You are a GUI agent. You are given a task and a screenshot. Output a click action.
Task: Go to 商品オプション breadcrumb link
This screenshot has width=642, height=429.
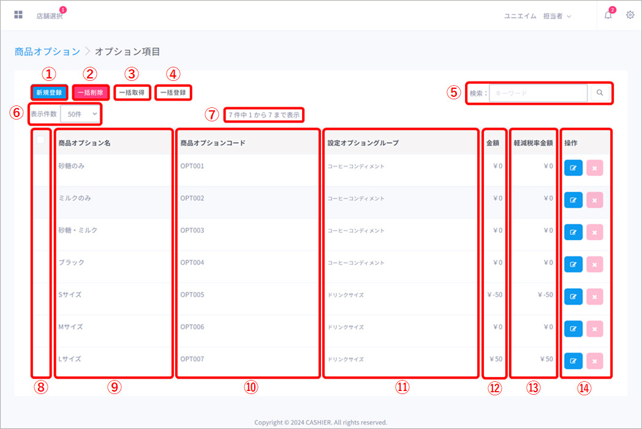[x=48, y=51]
